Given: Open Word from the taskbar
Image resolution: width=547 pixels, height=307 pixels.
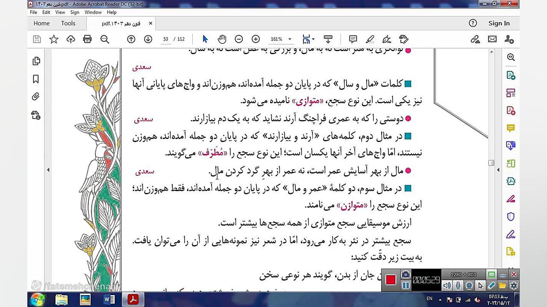Looking at the screenshot, I should pyautogui.click(x=109, y=300).
